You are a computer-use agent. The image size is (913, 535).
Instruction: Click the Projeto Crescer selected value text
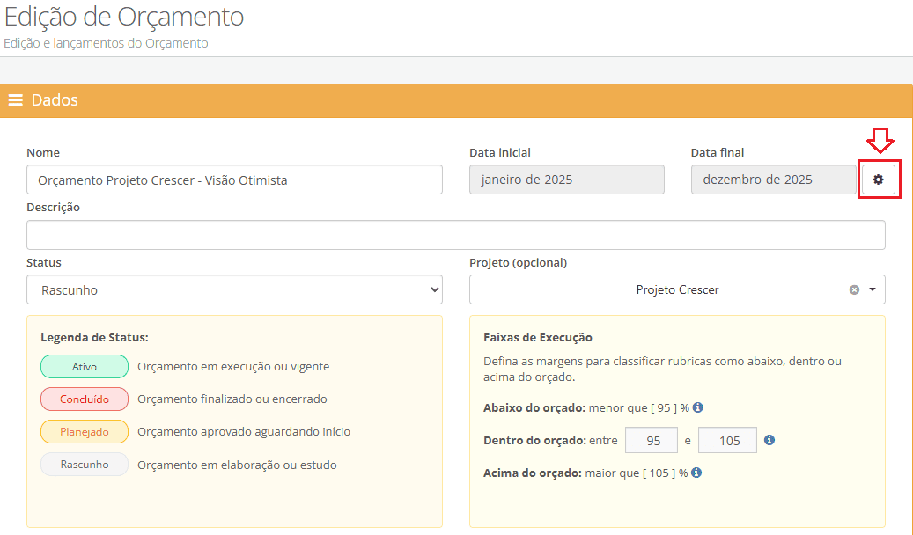pos(677,289)
